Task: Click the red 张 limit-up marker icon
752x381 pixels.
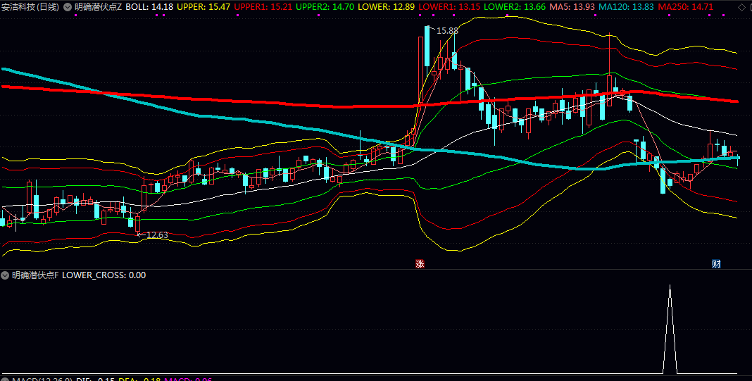Action: pos(420,263)
